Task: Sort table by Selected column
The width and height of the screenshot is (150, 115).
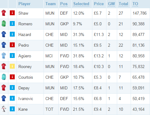Action: (x=81, y=4)
